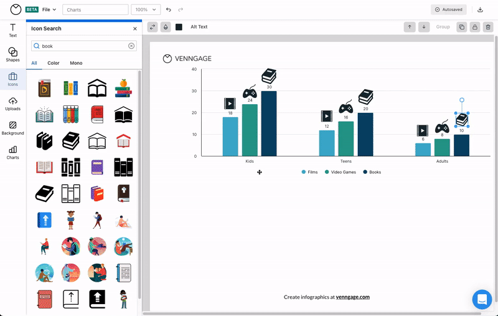Viewport: 498px width, 316px height.
Task: Open the opacity droplet control
Action: 166,27
